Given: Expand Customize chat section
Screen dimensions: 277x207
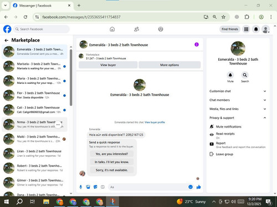Looking at the screenshot, I should (x=238, y=91).
